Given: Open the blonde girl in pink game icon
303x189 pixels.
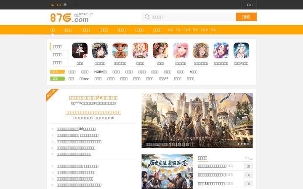Looking at the screenshot, I should [x=140, y=50].
